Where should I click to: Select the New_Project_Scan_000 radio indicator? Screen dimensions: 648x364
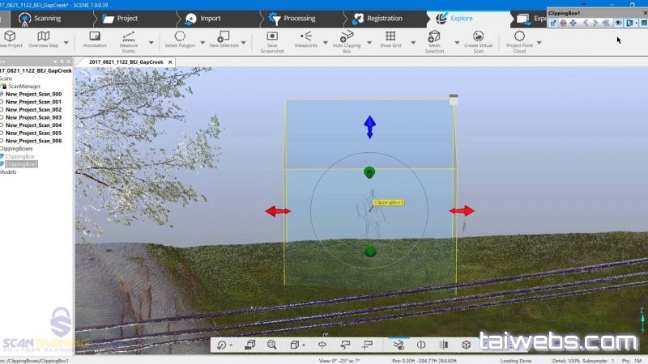point(2,94)
